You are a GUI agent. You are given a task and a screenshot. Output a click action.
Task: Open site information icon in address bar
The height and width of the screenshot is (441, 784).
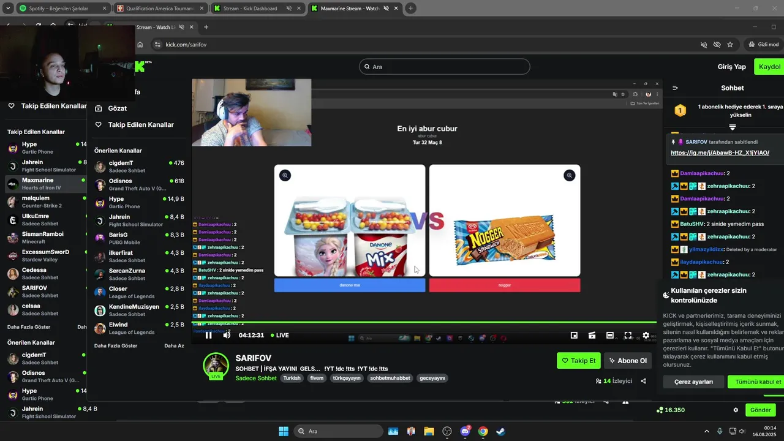coord(157,45)
